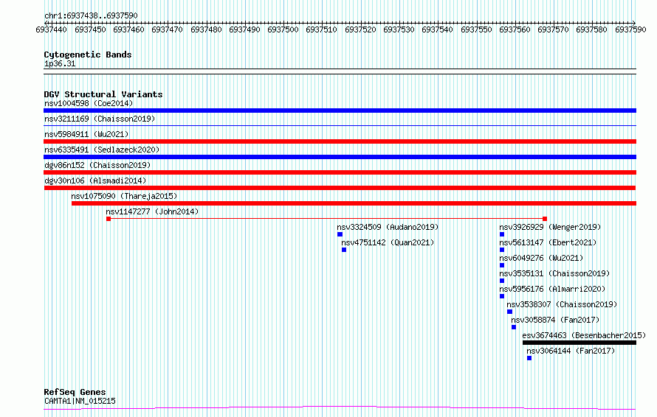Viewport: 657px width, 417px height.
Task: Open the nsv3926929 (Wenger2019) label
Action: (x=550, y=227)
